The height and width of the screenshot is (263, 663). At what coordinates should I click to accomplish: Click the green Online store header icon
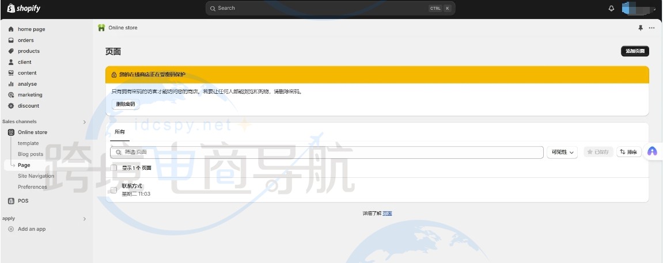pyautogui.click(x=101, y=28)
